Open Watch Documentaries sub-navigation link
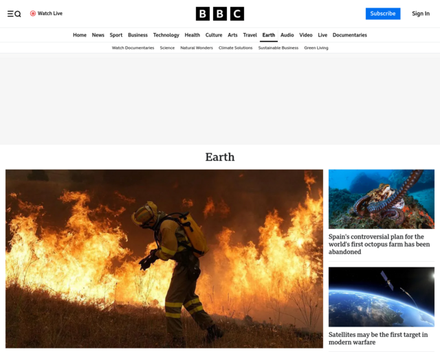Viewport: 440px width, 352px height. pyautogui.click(x=133, y=48)
